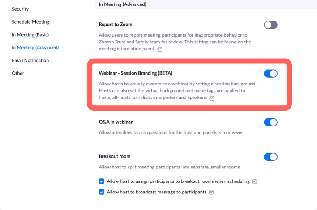Image resolution: width=317 pixels, height=210 pixels.
Task: Toggle the Breakout room switch off
Action: point(270,157)
